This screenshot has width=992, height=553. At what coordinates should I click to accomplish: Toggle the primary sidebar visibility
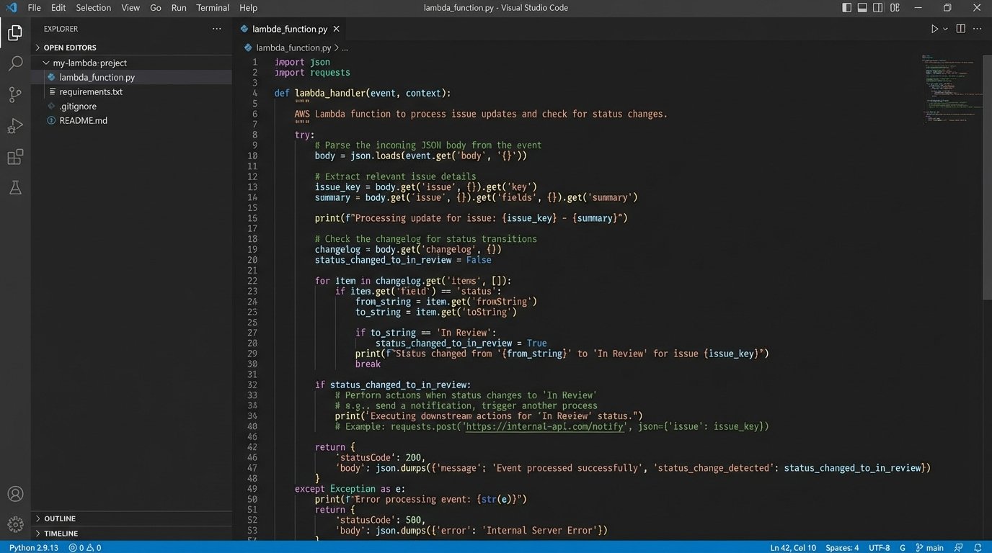(x=845, y=7)
